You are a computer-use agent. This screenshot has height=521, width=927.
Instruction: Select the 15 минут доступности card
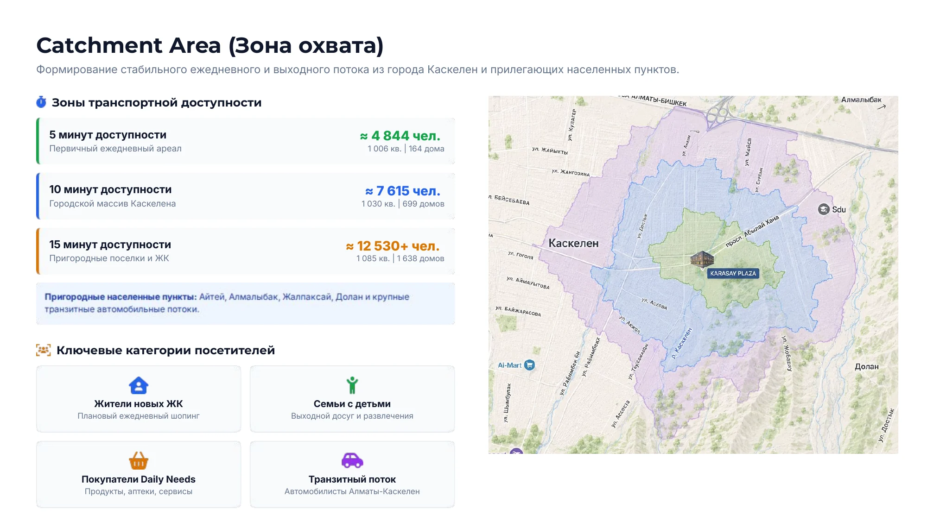coord(246,251)
